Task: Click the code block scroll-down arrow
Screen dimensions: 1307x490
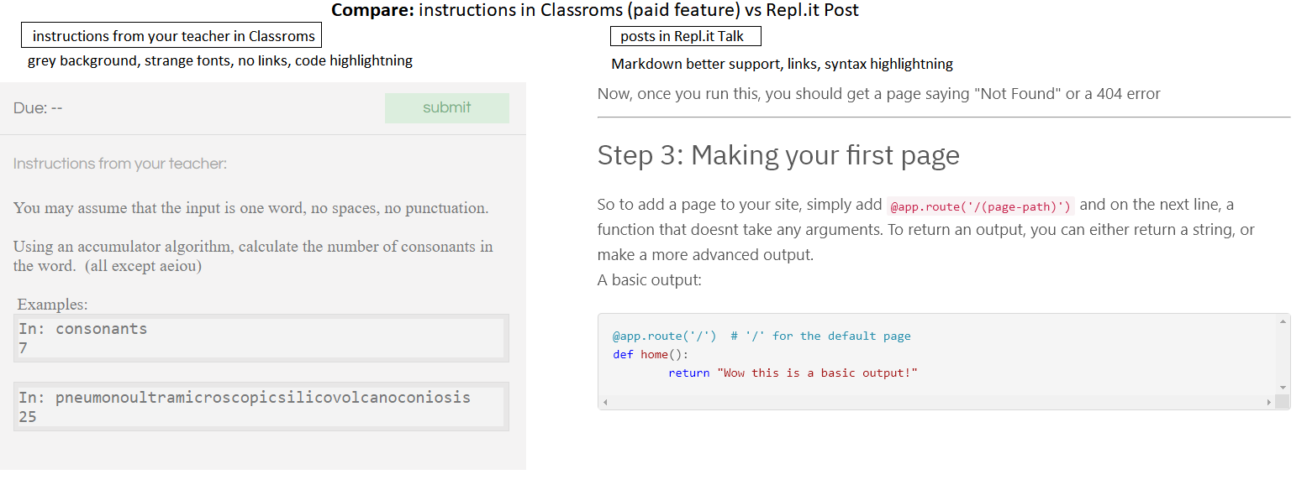Action: 1283,387
